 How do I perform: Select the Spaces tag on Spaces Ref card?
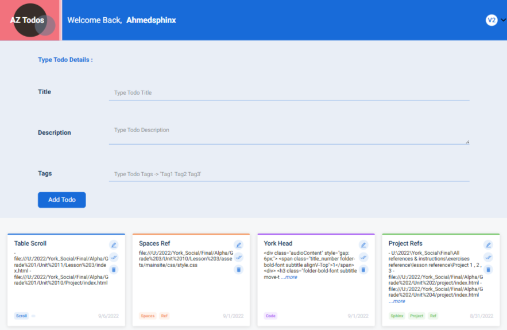pyautogui.click(x=148, y=316)
